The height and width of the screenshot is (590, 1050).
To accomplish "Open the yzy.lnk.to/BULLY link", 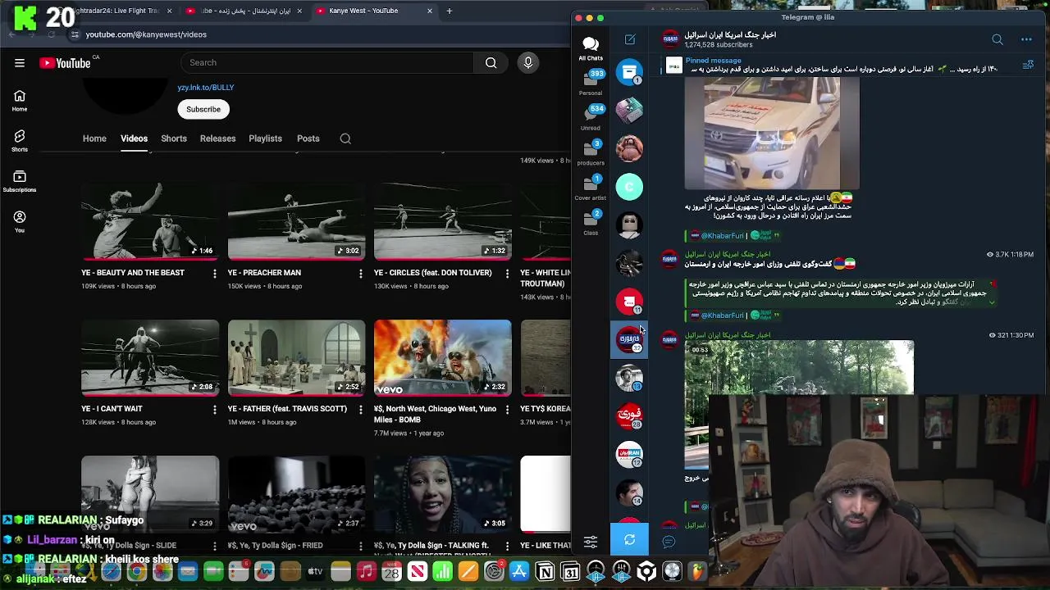I will (206, 87).
